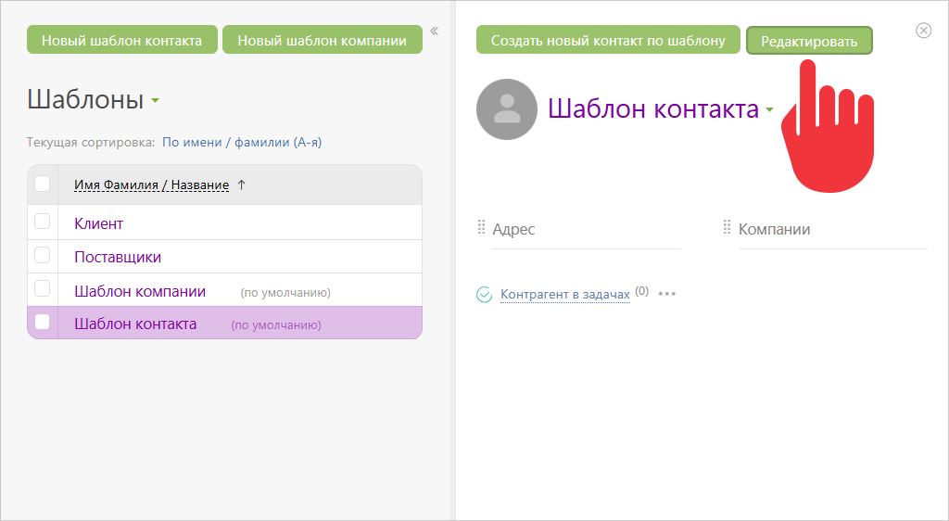
Task: Close the template details panel
Action: [x=923, y=31]
